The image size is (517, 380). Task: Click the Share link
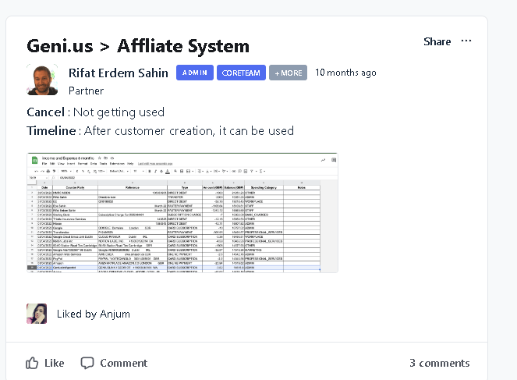click(x=437, y=41)
